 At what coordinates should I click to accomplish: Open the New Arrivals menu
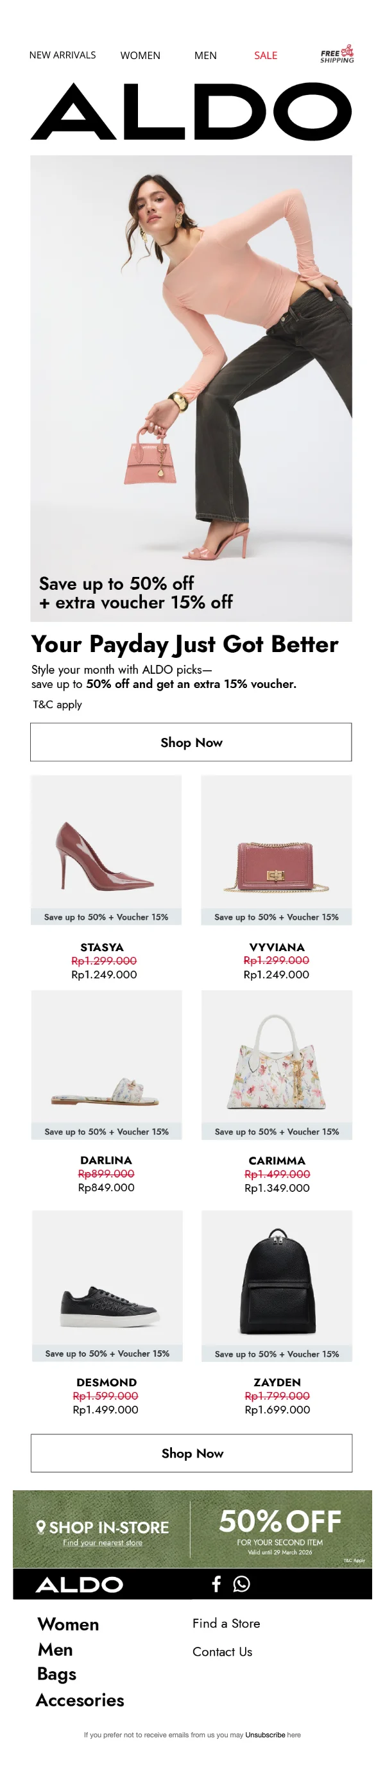63,55
